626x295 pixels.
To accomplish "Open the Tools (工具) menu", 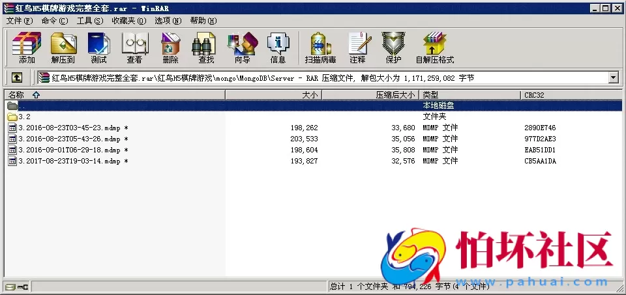I will pyautogui.click(x=90, y=21).
